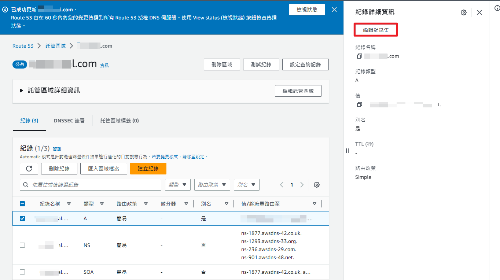Click page number 1 in pagination
The height and width of the screenshot is (280, 500).
click(x=292, y=185)
